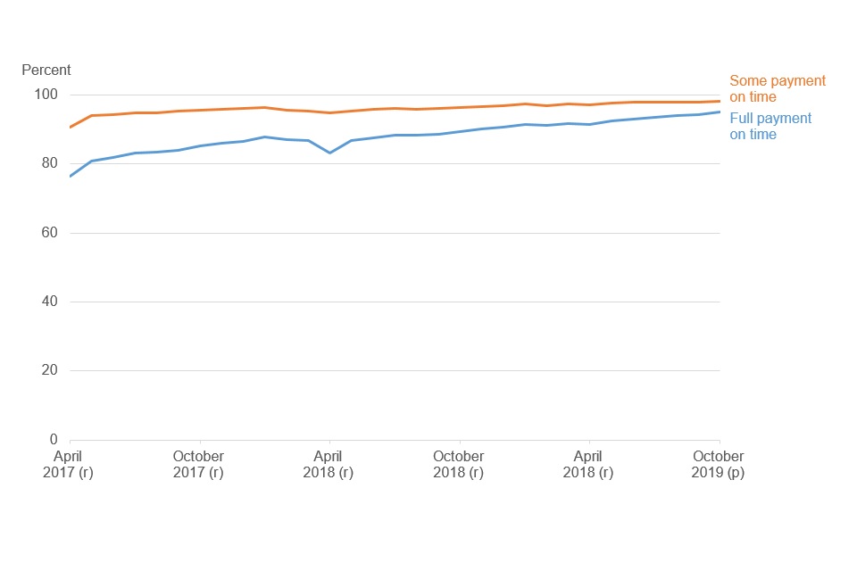Click the middle 'April 2018 (r)' axis label
This screenshot has height=571, width=857.
pyautogui.click(x=328, y=464)
